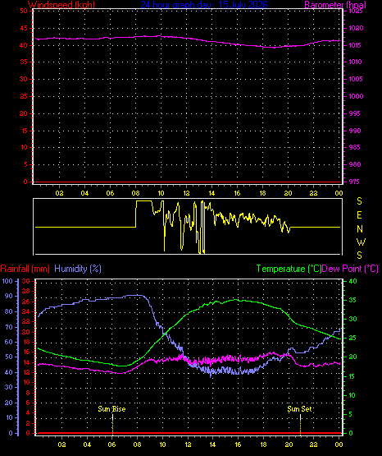Click the topmost "S" wind direction label
The height and width of the screenshot is (456, 382).
tap(359, 201)
